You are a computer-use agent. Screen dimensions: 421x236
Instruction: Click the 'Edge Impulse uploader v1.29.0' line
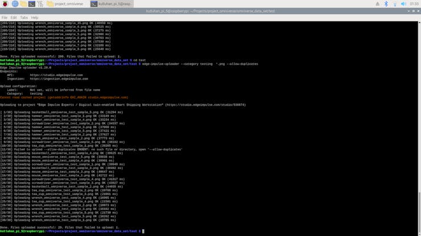pyautogui.click(x=26, y=68)
